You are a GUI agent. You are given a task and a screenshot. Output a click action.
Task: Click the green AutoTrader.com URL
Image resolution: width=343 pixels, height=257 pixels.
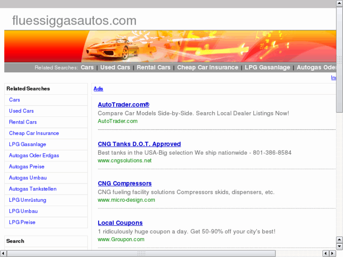tap(117, 121)
